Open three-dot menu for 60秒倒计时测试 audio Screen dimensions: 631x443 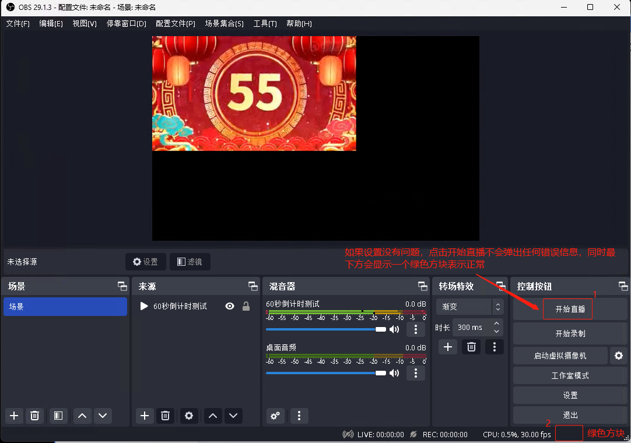tap(415, 329)
